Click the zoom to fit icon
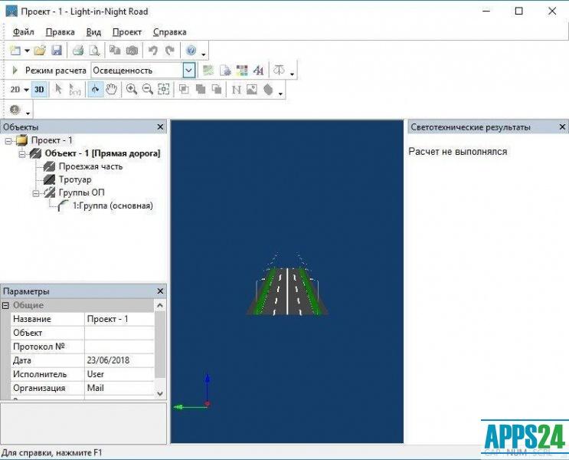The width and height of the screenshot is (569, 460). [164, 90]
